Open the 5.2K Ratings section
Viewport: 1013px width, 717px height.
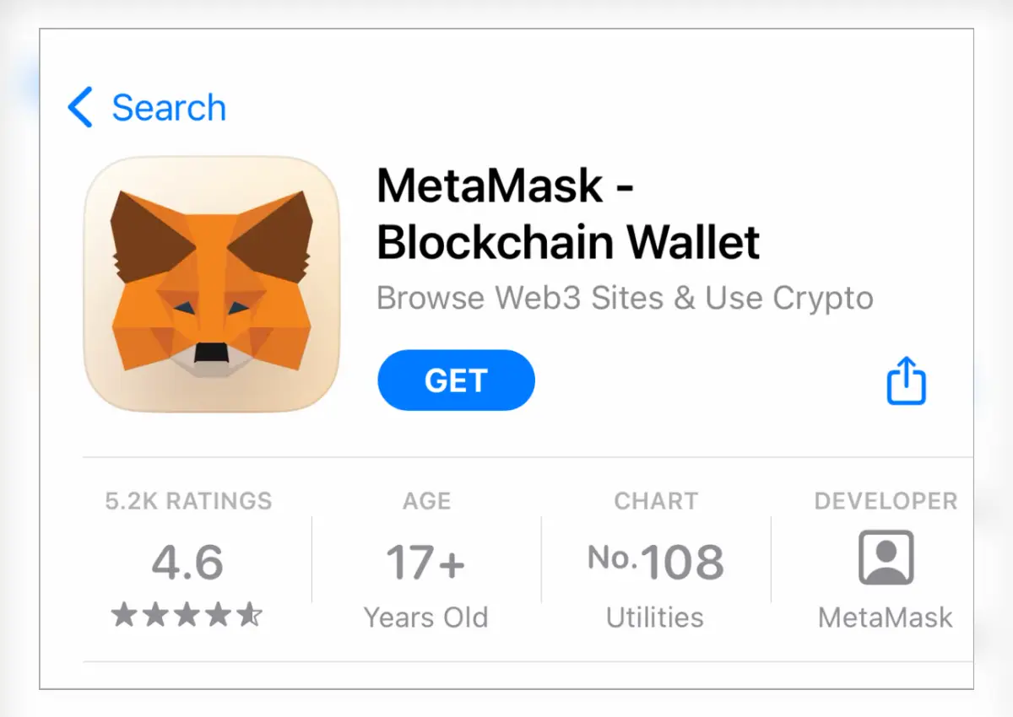tap(187, 501)
